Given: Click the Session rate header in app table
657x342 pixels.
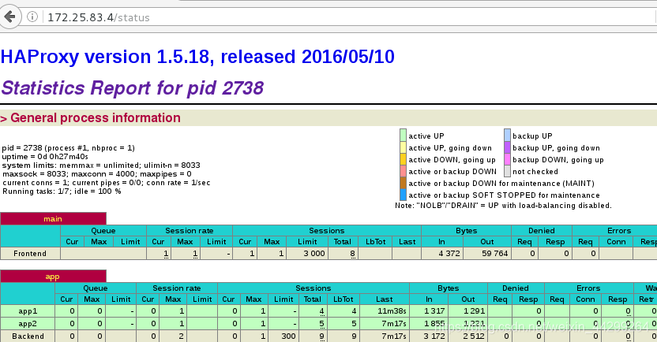Looking at the screenshot, I should 177,288.
